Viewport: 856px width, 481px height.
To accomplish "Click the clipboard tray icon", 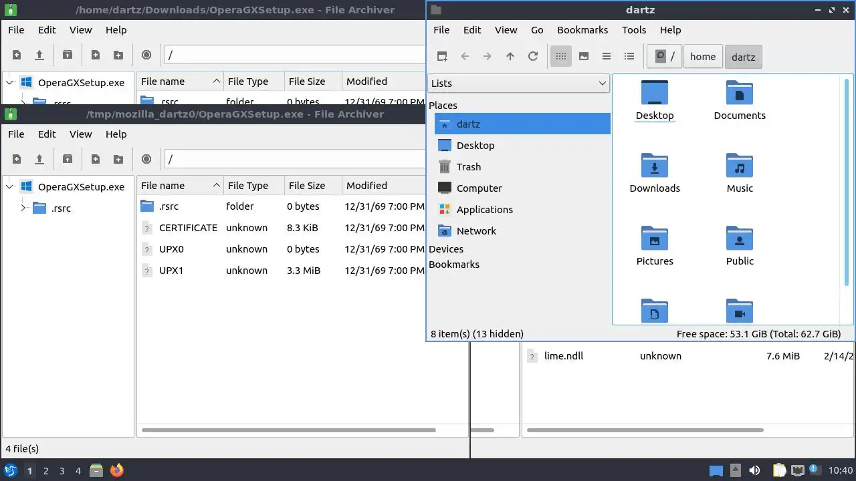I will (x=779, y=470).
